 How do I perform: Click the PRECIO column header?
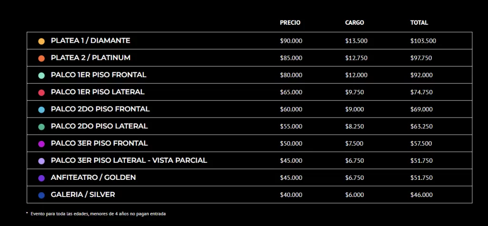(x=290, y=23)
